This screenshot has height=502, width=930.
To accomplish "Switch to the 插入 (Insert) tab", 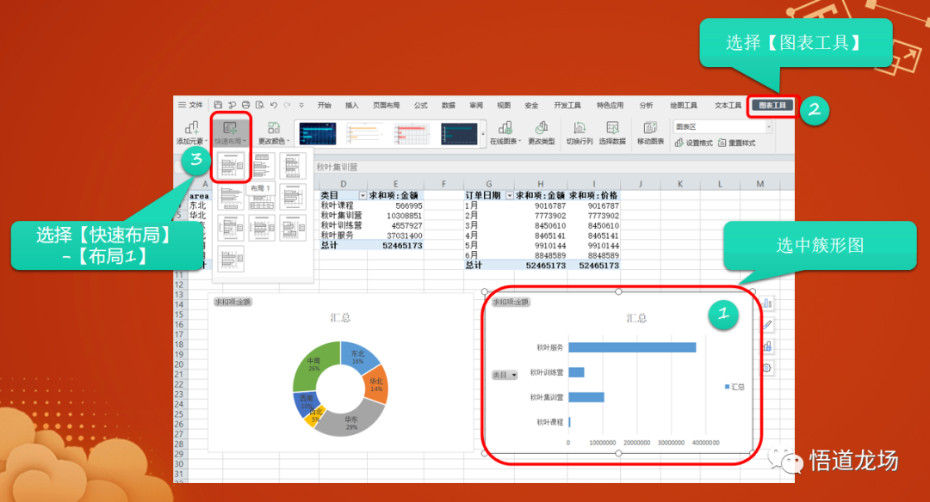I will (351, 106).
